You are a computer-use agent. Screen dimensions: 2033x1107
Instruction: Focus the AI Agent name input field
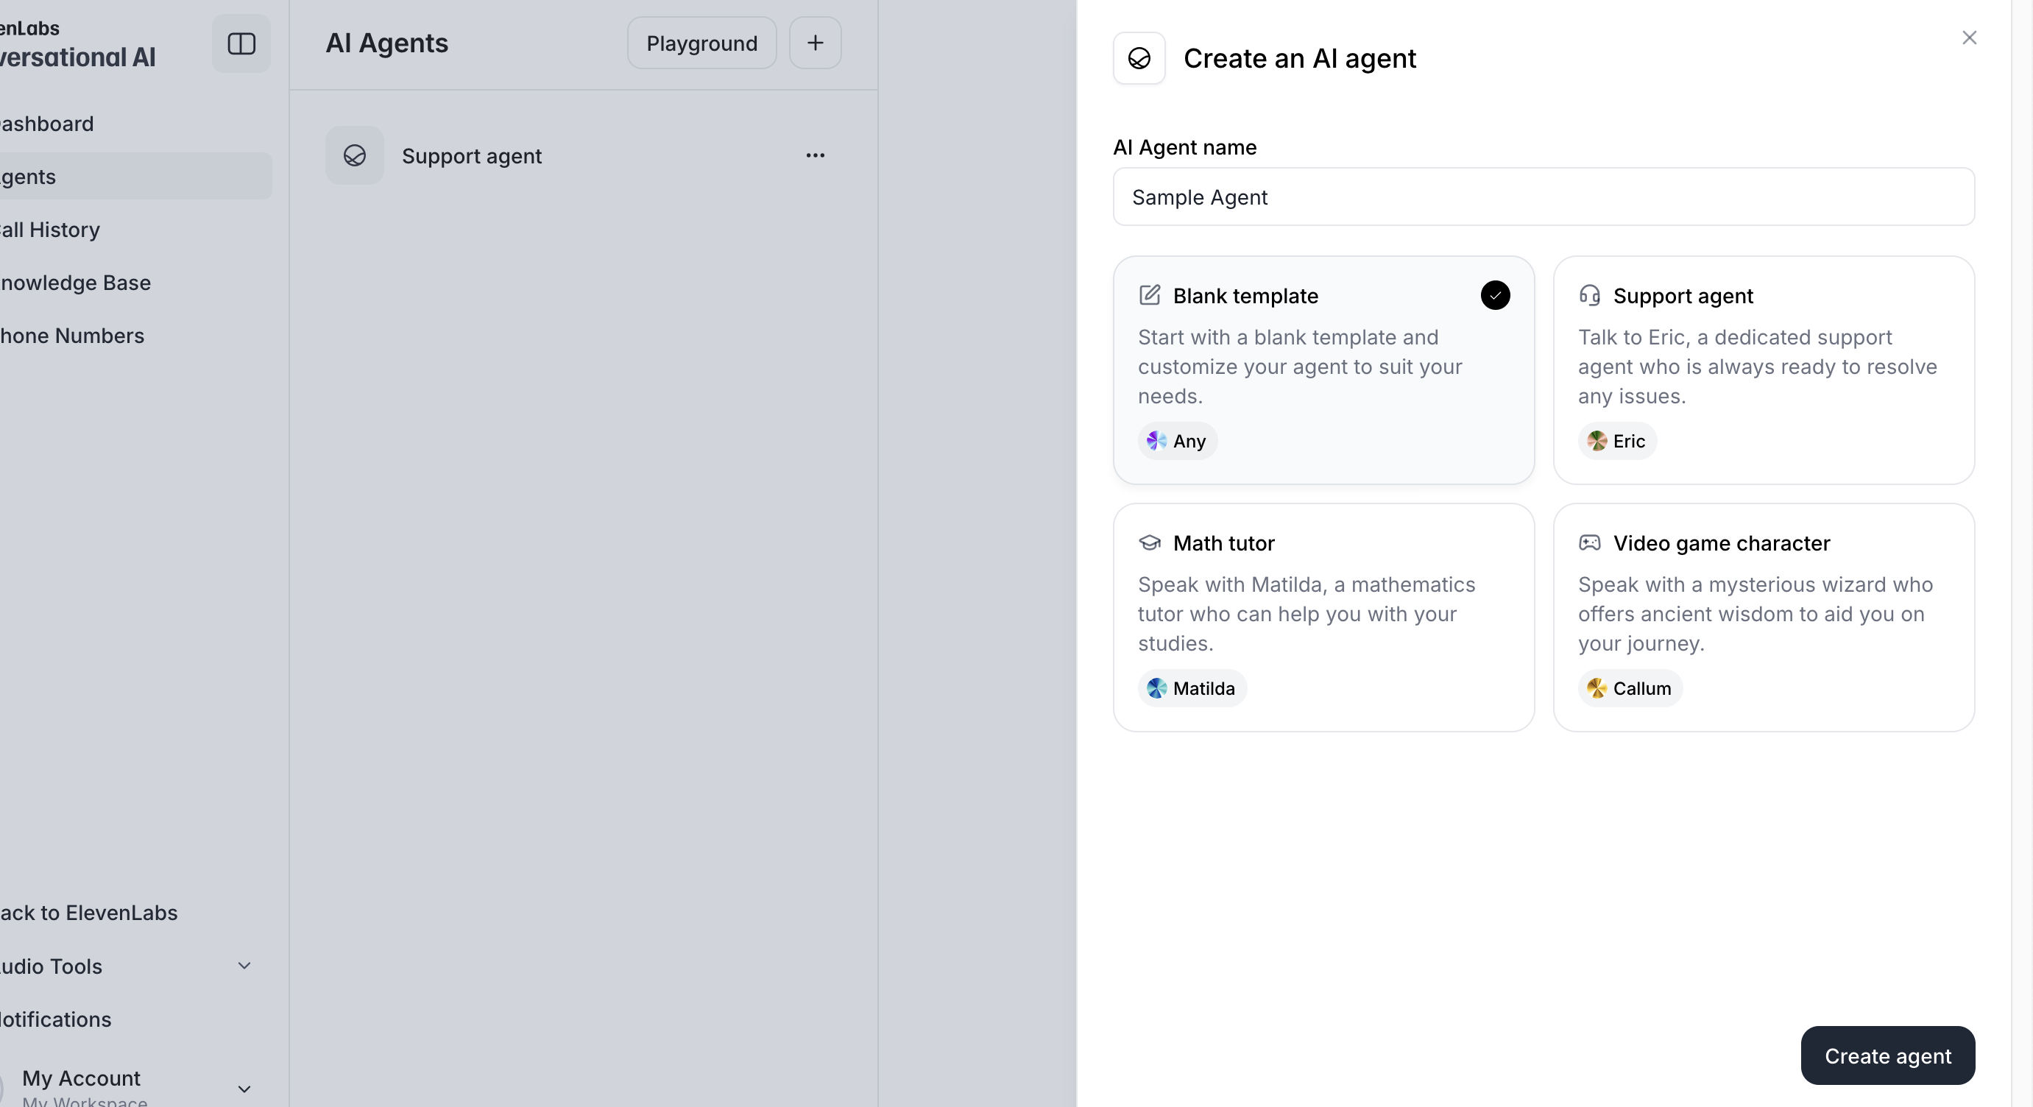tap(1543, 197)
